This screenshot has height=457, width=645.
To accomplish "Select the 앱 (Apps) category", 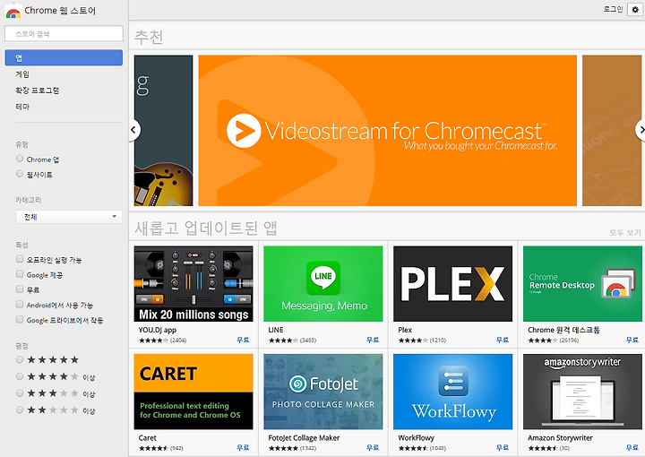I will 64,57.
